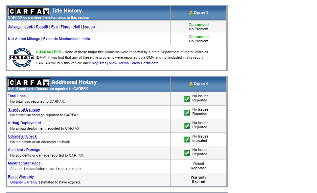This screenshot has height=193, width=317.
Task: Select the Warranty Expired status text
Action: (198, 180)
